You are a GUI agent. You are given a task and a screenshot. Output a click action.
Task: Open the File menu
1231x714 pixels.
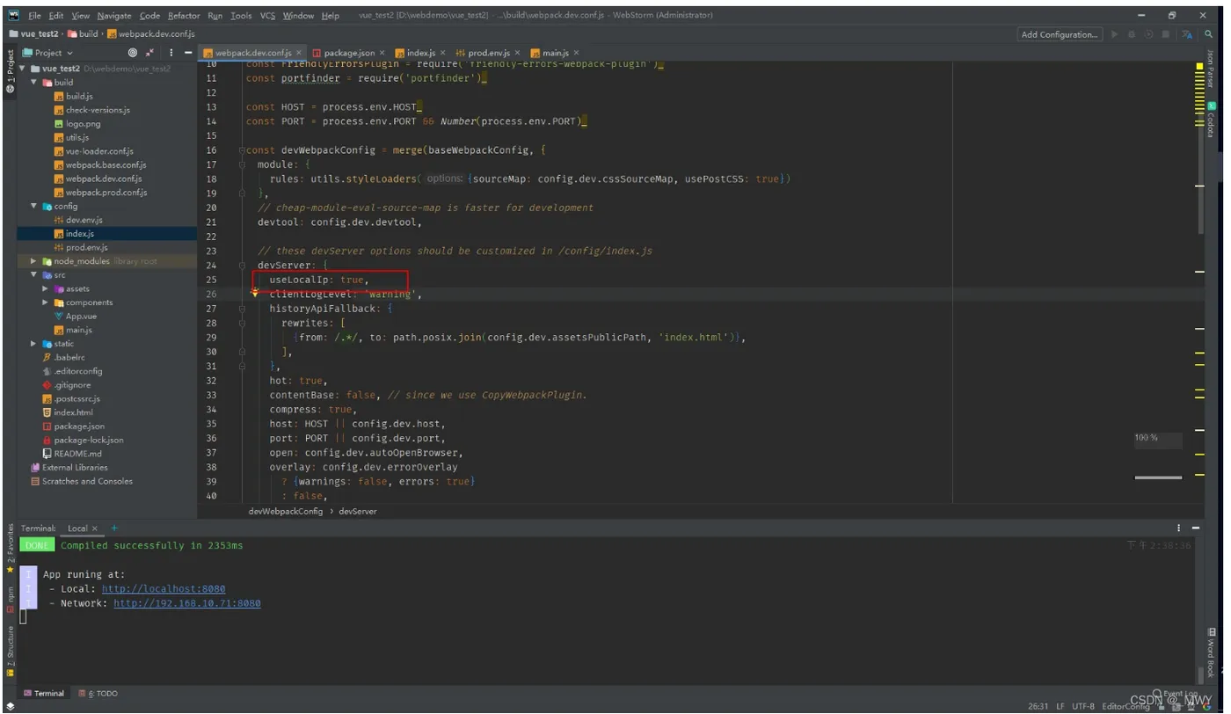pos(34,16)
